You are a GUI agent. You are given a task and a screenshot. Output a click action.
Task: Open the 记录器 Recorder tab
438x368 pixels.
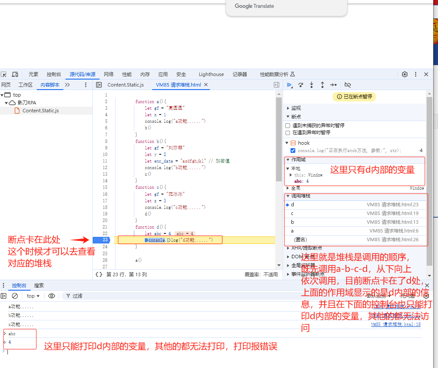(x=240, y=74)
